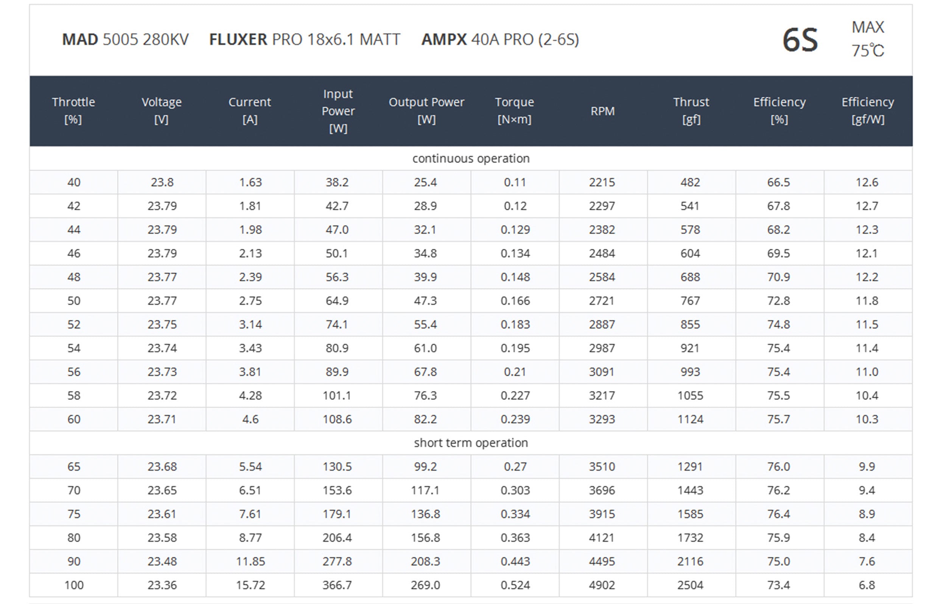
Task: Click the continuous operation section row
Action: pyautogui.click(x=471, y=158)
